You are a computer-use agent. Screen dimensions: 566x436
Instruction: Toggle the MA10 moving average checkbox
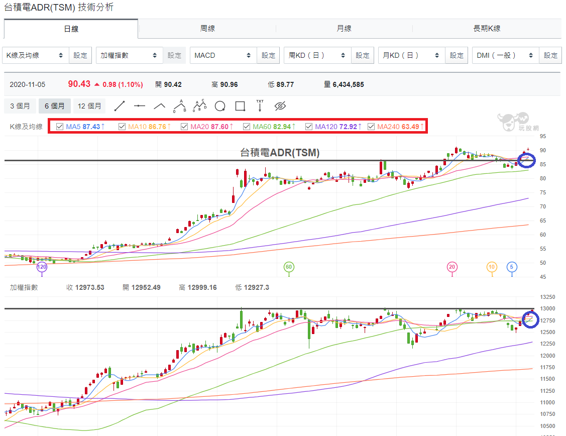click(x=122, y=127)
